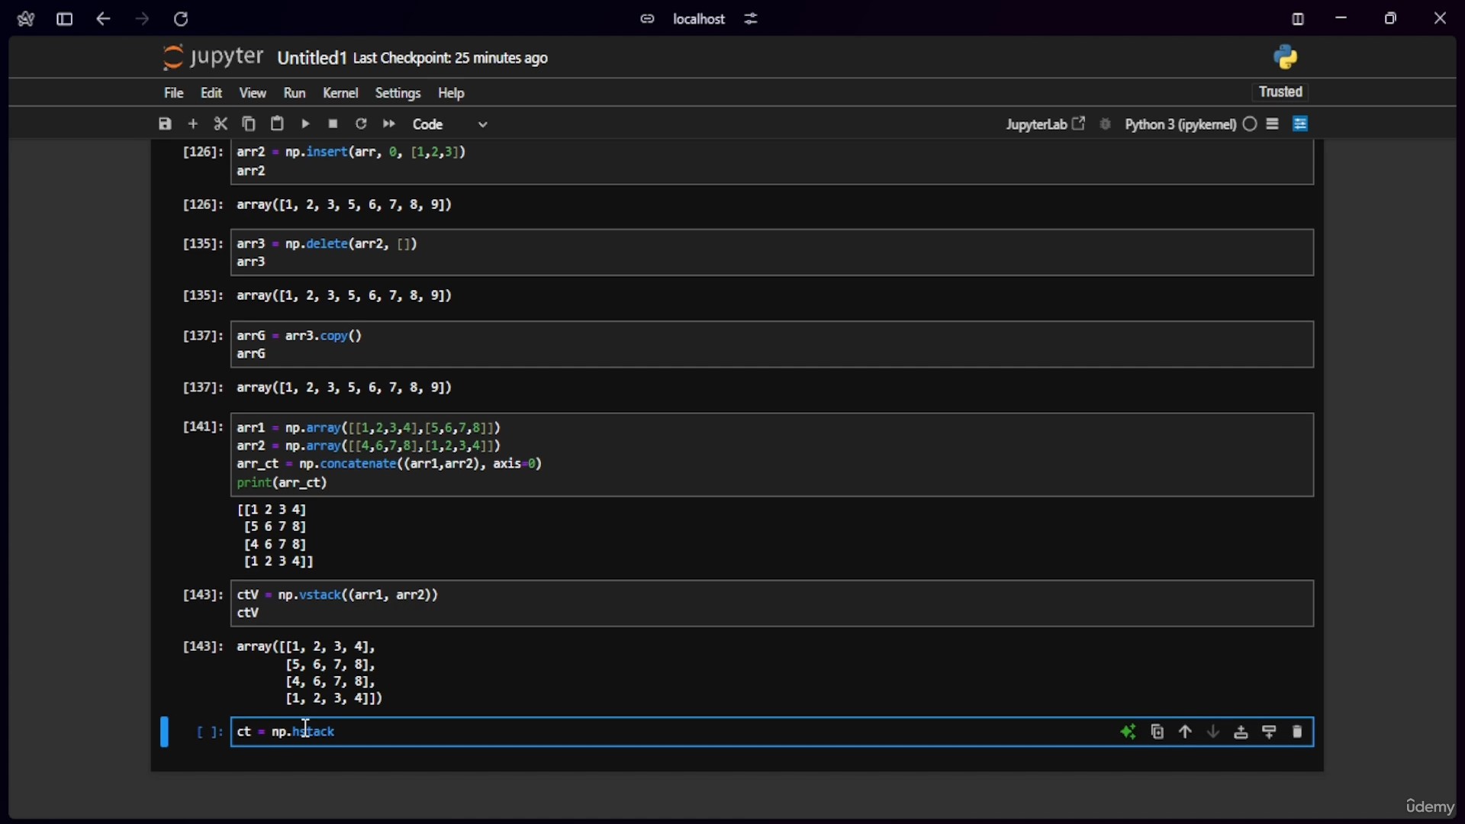Click the np.concatenate code cell
This screenshot has height=824, width=1465.
point(772,455)
